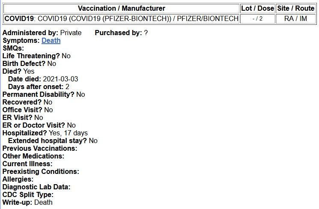Click the Administered by Private text
Screen dimensions: 319x209
(42, 33)
